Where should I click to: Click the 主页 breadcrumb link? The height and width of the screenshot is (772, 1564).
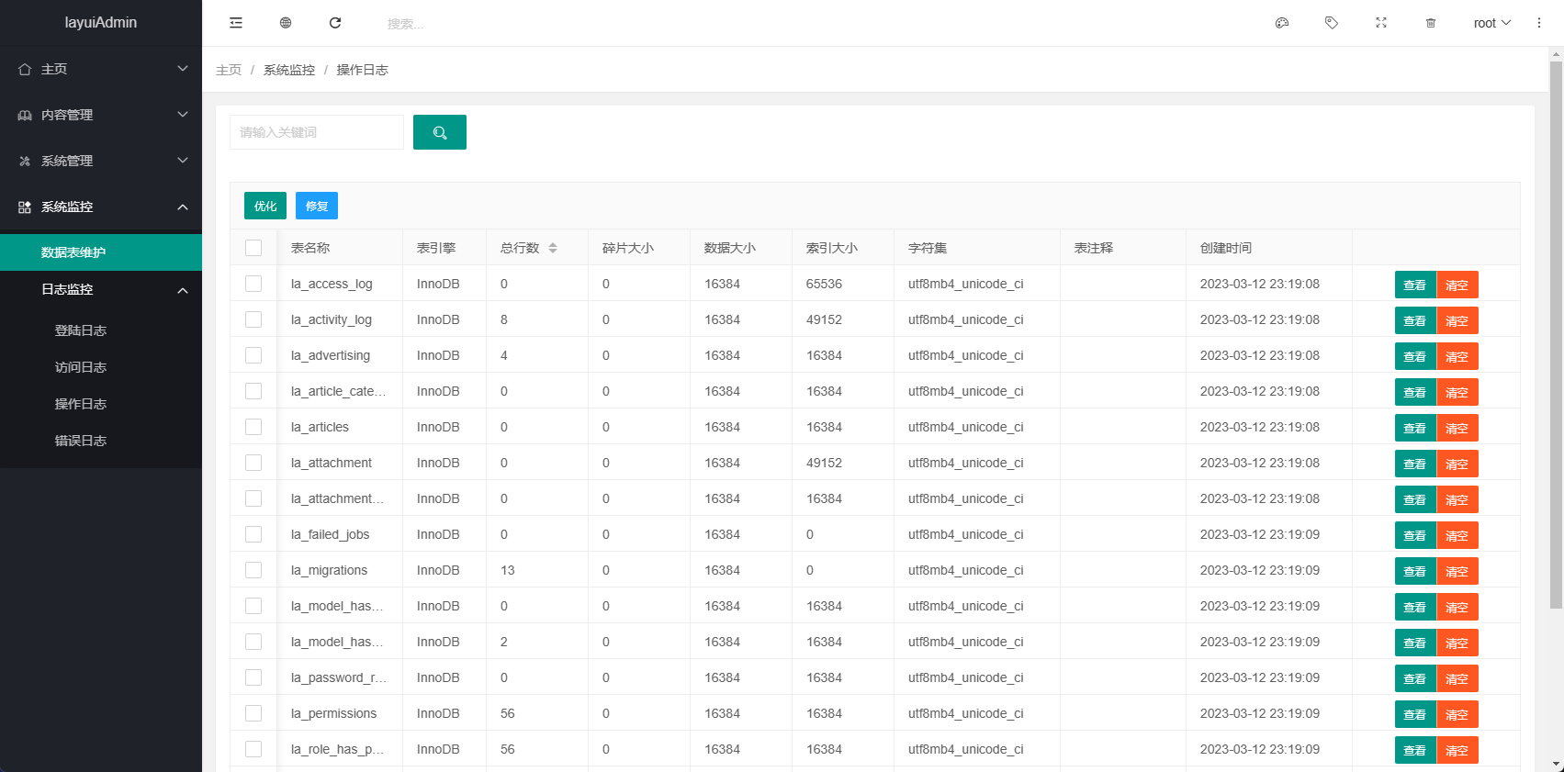click(229, 70)
